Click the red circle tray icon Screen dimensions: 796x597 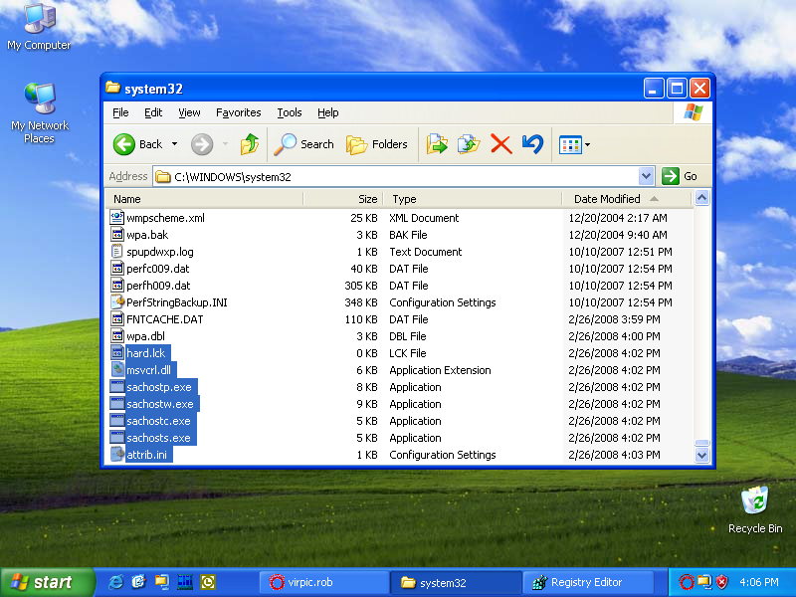(687, 582)
